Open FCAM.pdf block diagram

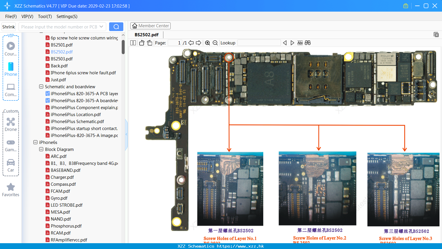pos(60,191)
